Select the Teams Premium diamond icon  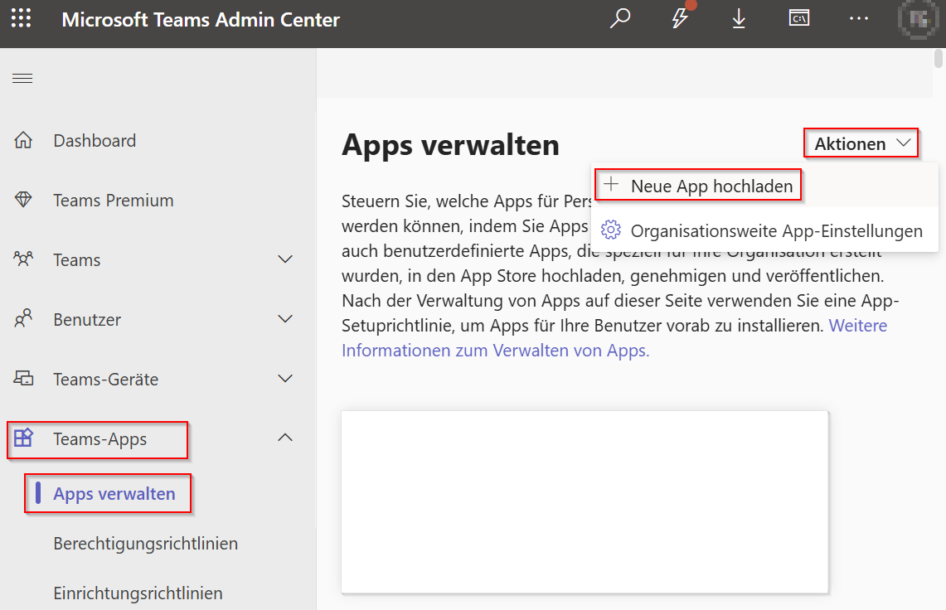(x=25, y=200)
